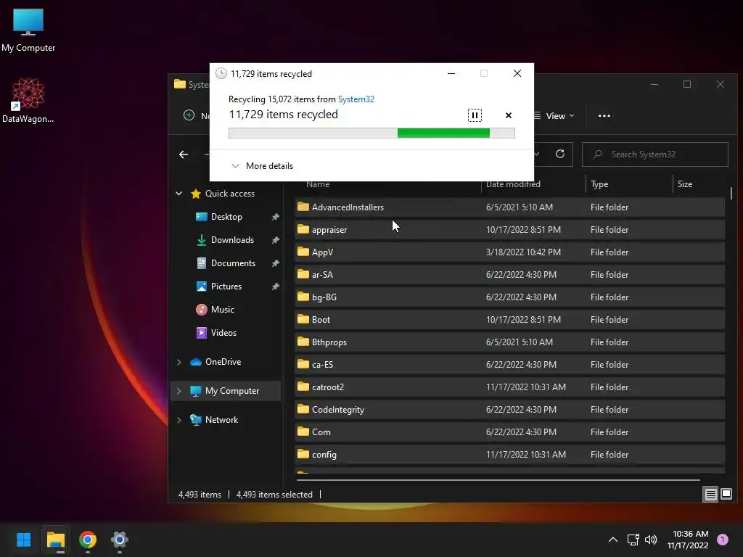The width and height of the screenshot is (743, 557).
Task: Expand the OneDrive tree node
Action: click(x=179, y=362)
